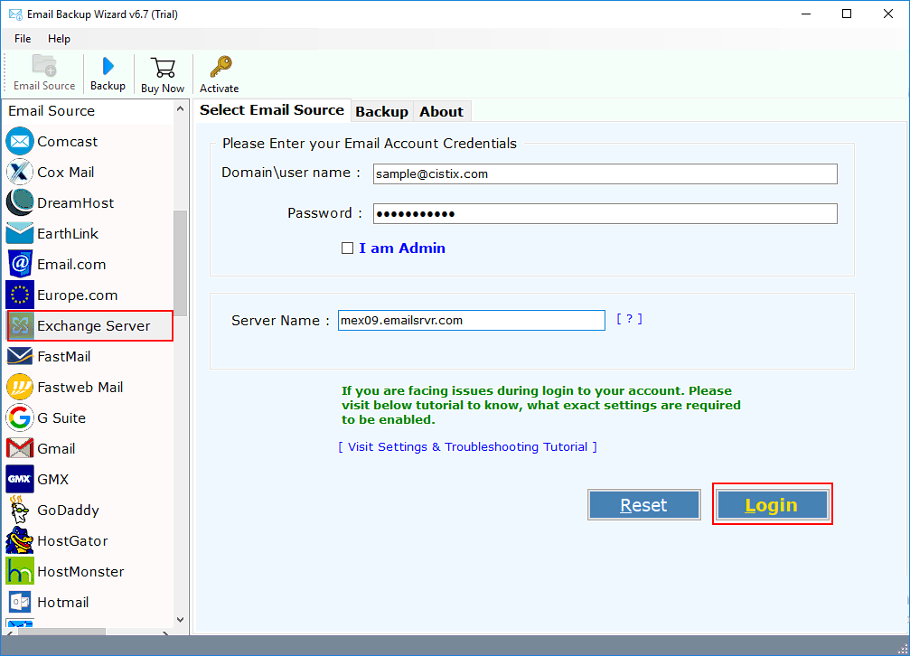This screenshot has height=656, width=910.
Task: Choose the HostGator alligator icon
Action: tap(20, 540)
